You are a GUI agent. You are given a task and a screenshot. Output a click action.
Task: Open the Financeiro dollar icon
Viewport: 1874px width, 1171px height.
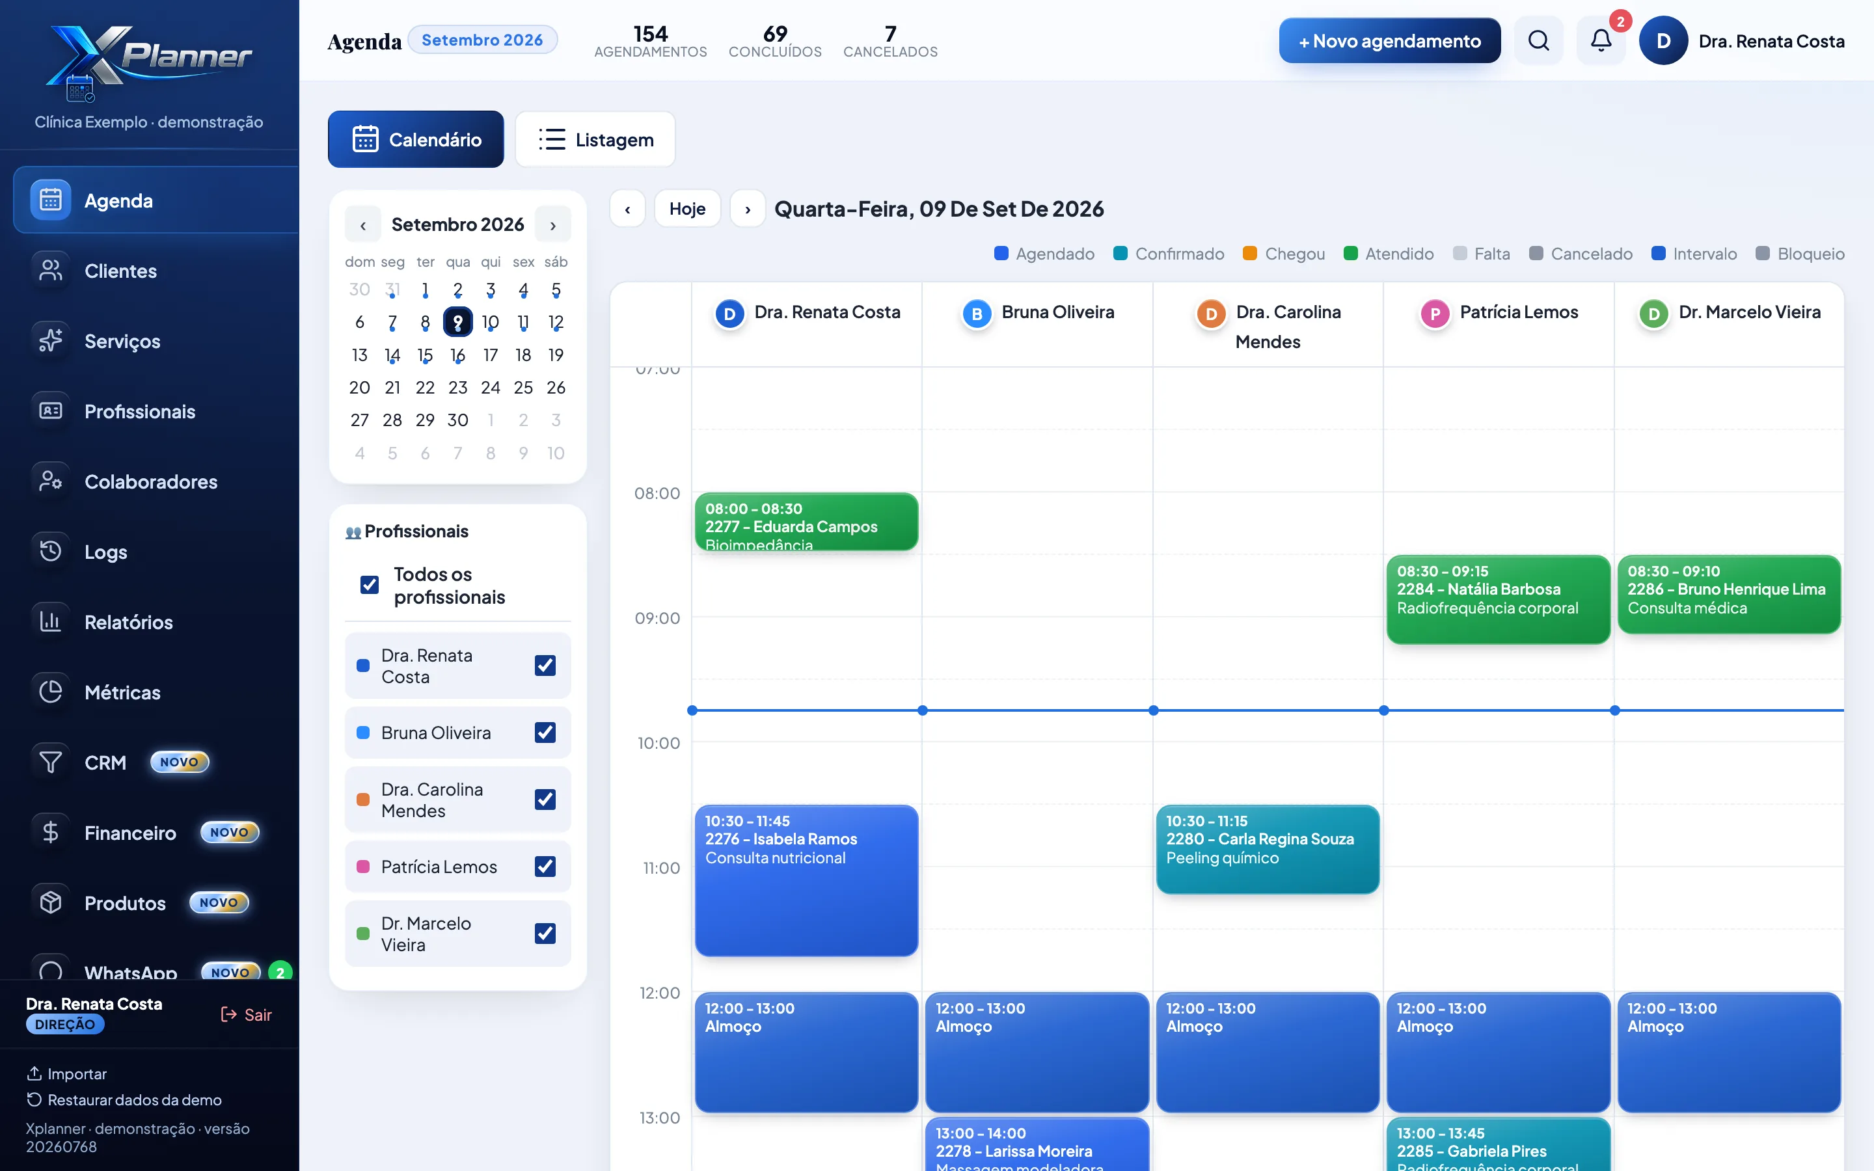click(x=50, y=833)
